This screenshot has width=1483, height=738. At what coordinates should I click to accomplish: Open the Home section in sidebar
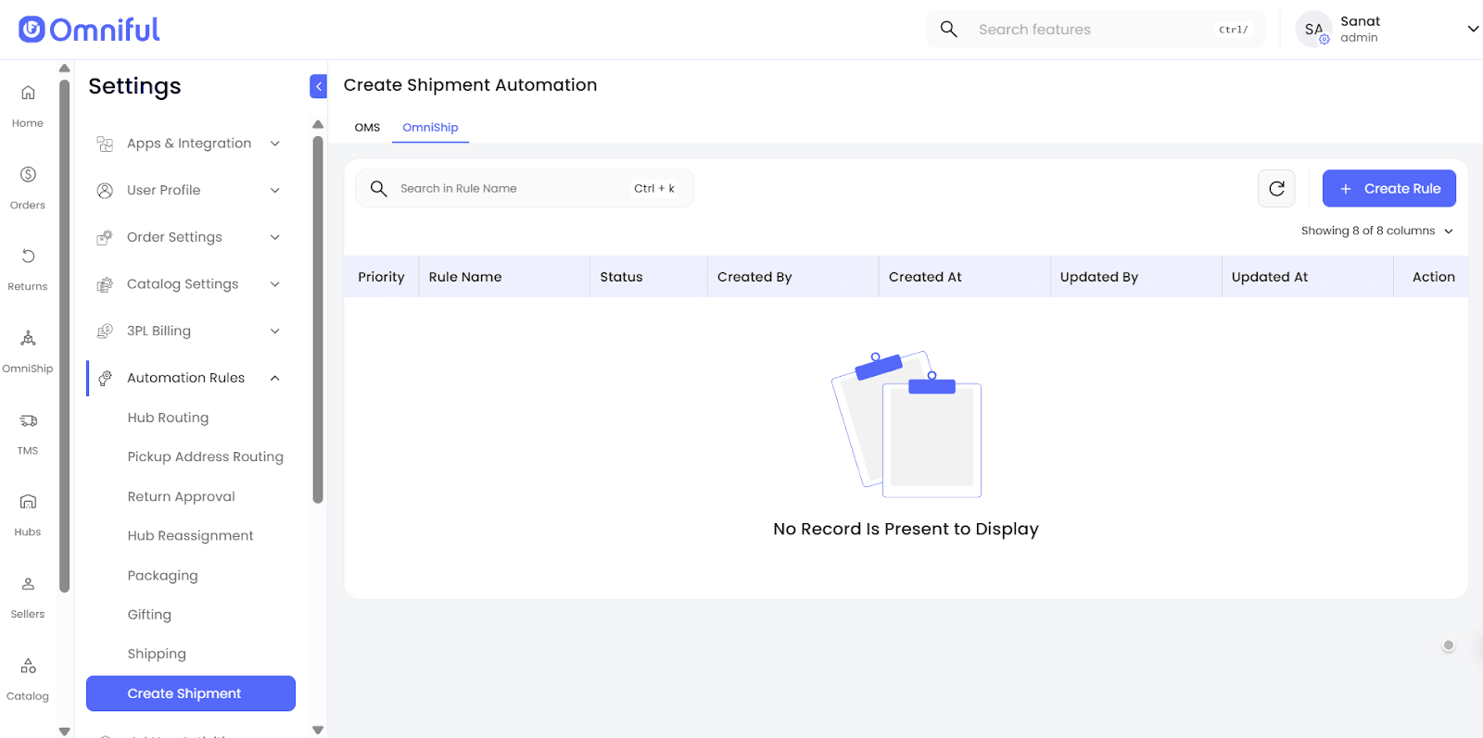(28, 104)
